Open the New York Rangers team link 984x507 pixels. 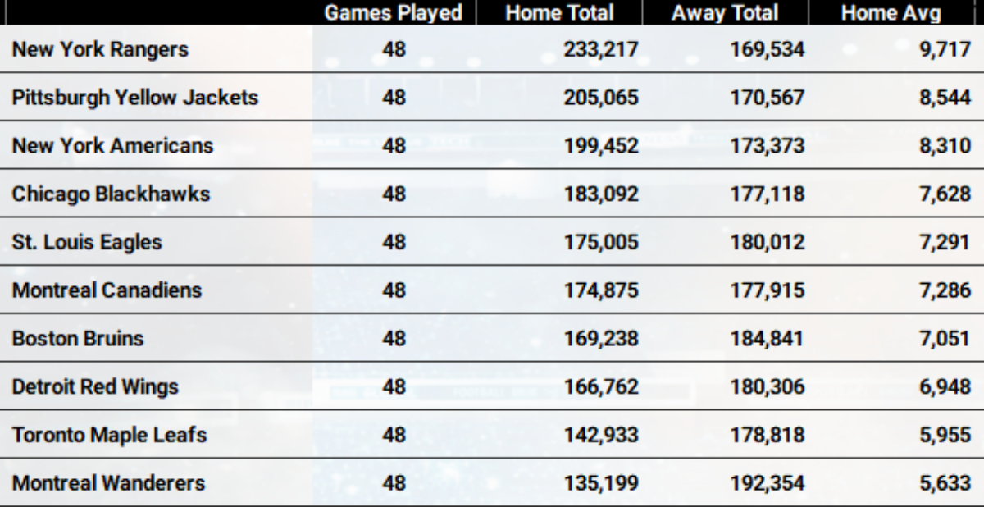click(100, 50)
